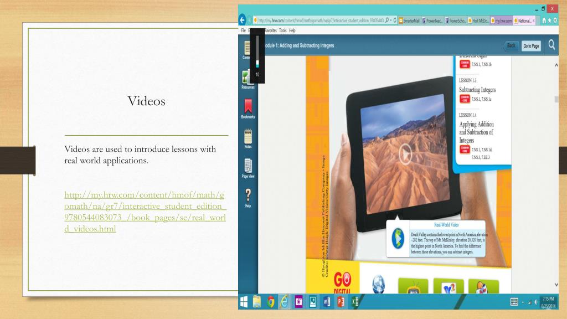
Task: Refresh the page with the reload icon
Action: pos(394,20)
